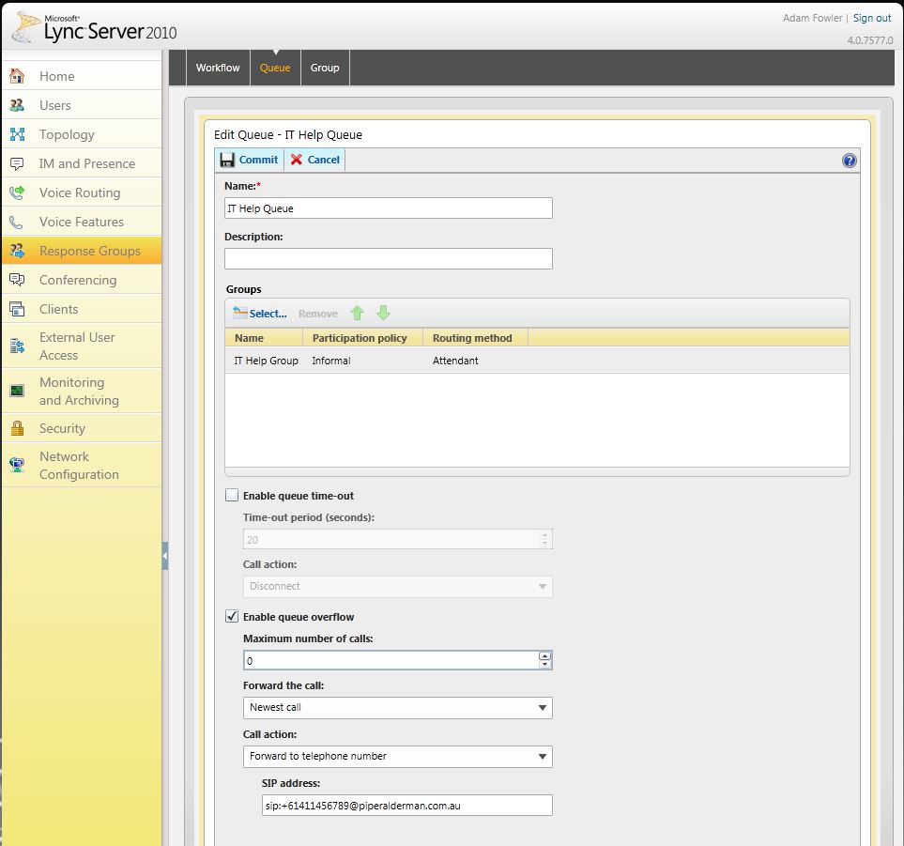Viewport: 904px width, 846px height.
Task: Click the blue help question mark icon
Action: (x=849, y=161)
